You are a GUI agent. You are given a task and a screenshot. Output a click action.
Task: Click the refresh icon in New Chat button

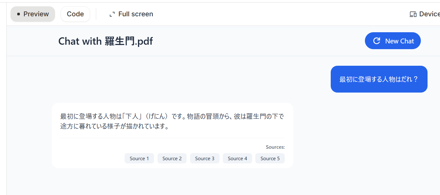pyautogui.click(x=377, y=41)
